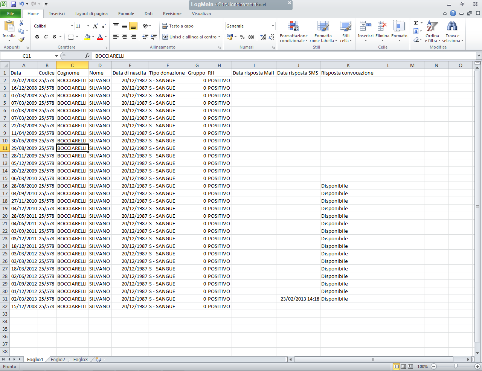Image resolution: width=482 pixels, height=371 pixels.
Task: Toggle underline S formatting
Action: pyautogui.click(x=55, y=37)
